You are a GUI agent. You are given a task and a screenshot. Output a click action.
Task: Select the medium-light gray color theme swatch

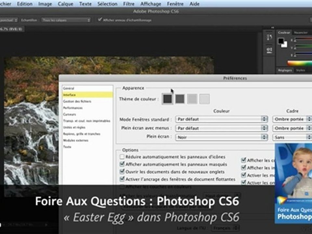tap(192, 99)
